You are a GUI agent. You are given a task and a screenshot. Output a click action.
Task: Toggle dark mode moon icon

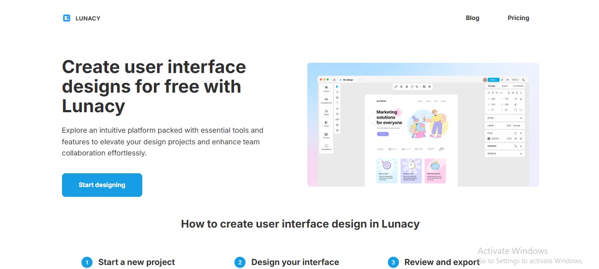coord(524,80)
